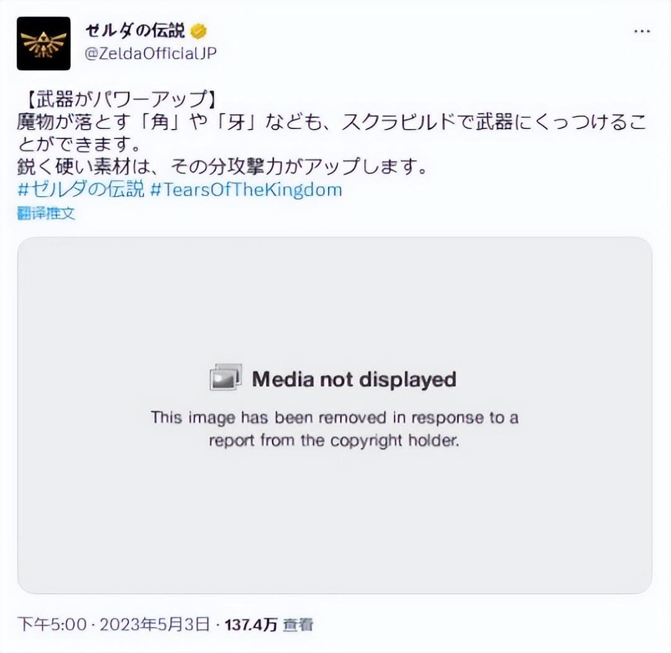The image size is (671, 653).
Task: Click the gold verified badge
Action: [x=199, y=31]
